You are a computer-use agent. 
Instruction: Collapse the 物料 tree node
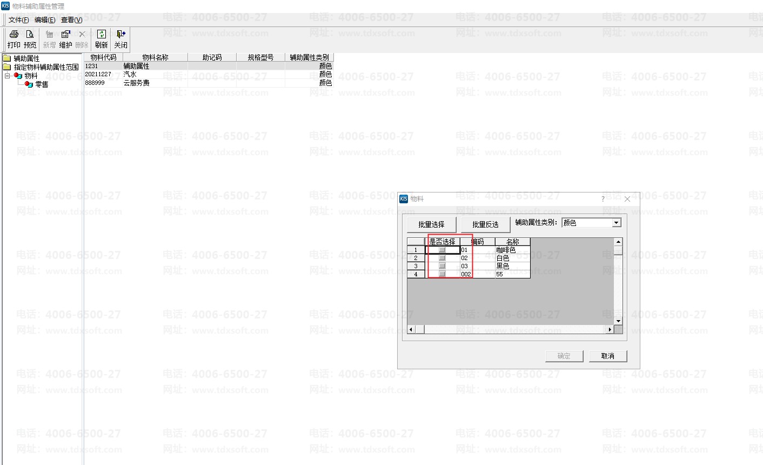pyautogui.click(x=8, y=76)
